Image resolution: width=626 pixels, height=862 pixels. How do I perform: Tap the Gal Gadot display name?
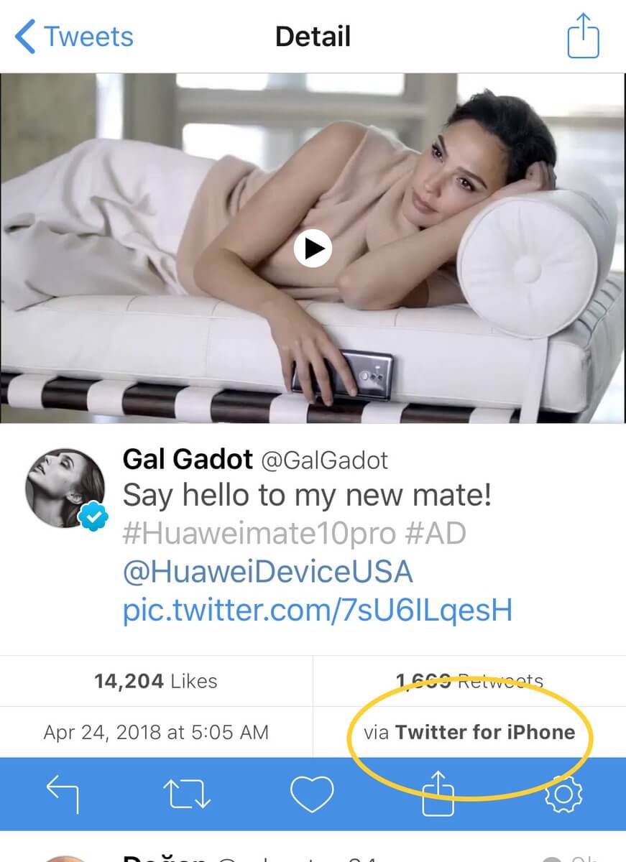188,459
